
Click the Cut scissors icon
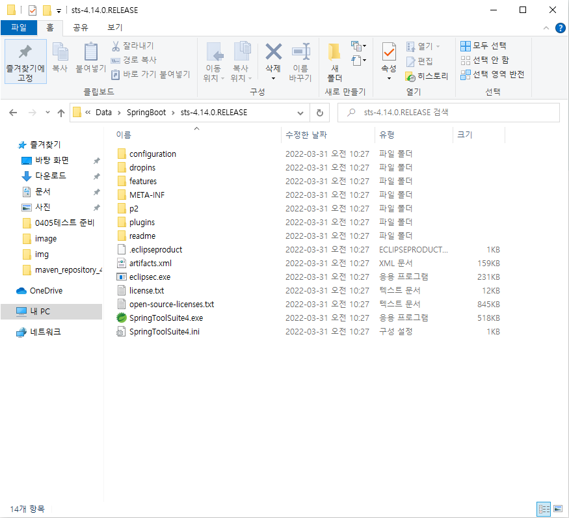coord(116,46)
